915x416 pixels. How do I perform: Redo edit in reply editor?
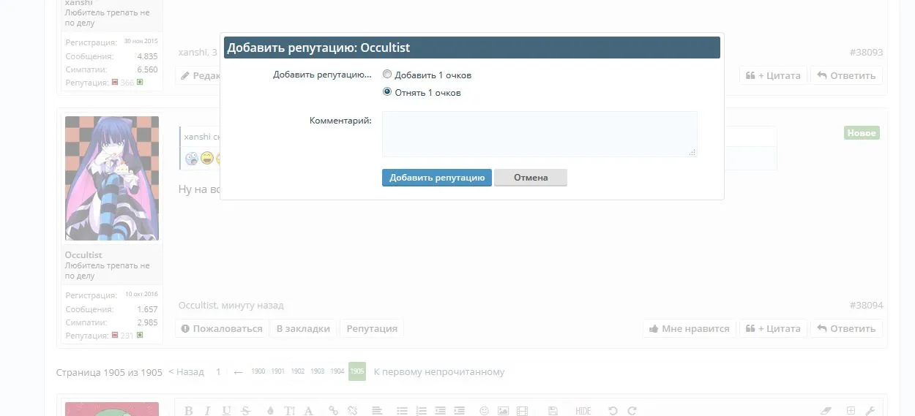tap(632, 411)
